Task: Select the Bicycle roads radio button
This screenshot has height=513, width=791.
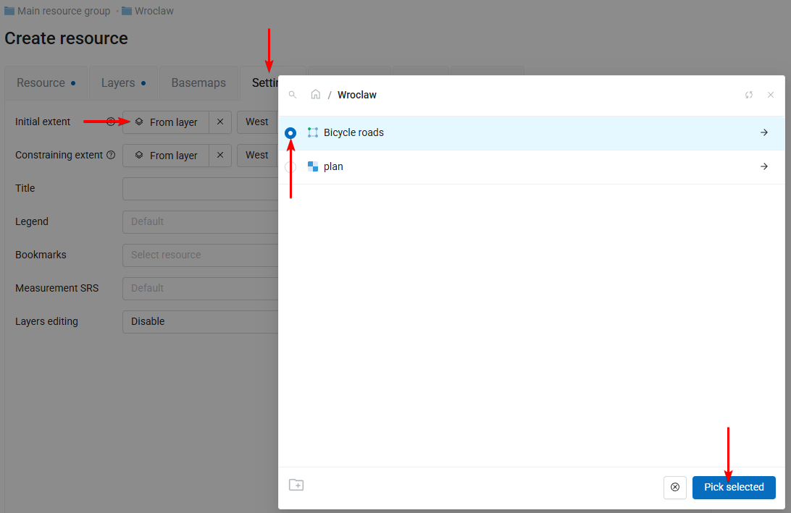Action: (290, 133)
